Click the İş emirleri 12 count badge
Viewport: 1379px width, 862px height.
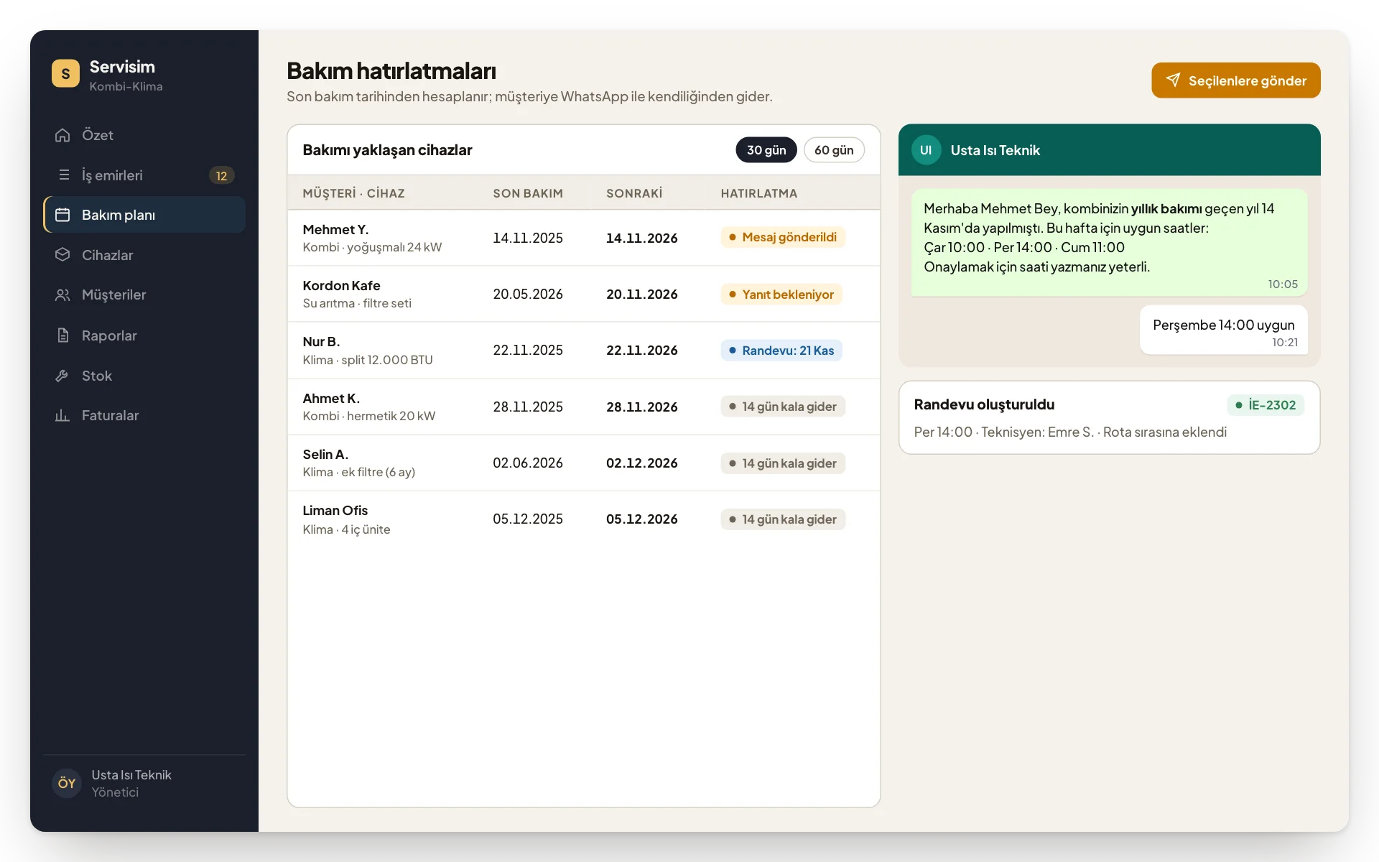point(221,175)
